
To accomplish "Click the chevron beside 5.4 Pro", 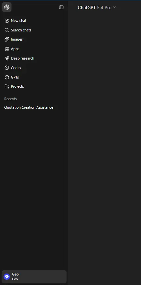I will tap(114, 7).
